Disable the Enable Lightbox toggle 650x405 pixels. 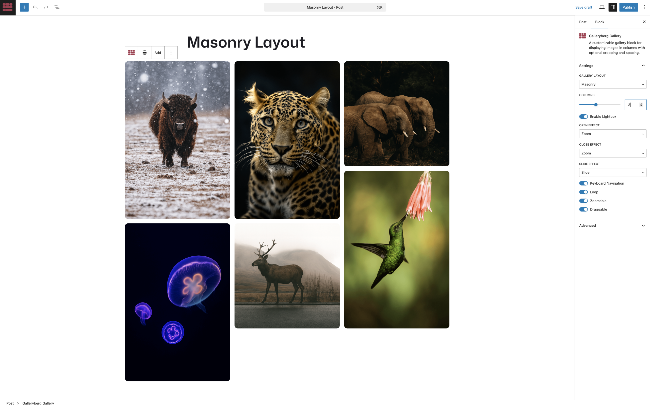pyautogui.click(x=583, y=116)
